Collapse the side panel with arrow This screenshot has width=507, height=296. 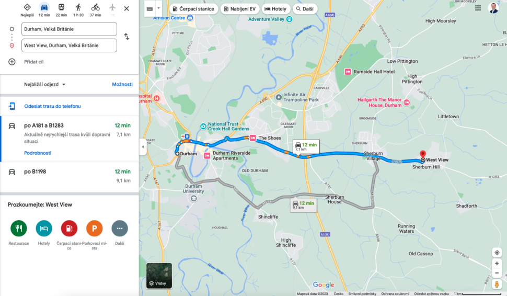tap(143, 147)
